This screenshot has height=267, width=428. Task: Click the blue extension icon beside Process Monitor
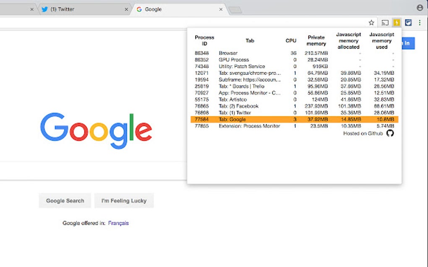(408, 23)
